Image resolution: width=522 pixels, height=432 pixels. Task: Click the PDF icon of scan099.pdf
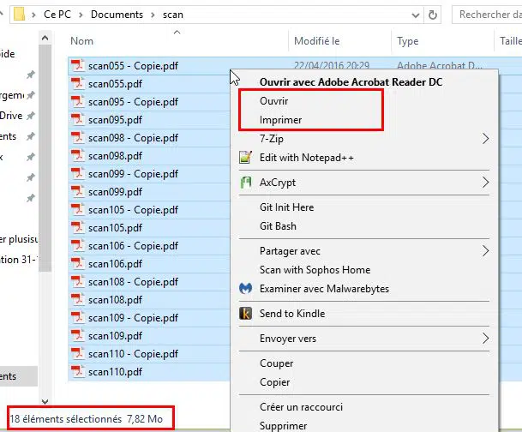coord(78,191)
